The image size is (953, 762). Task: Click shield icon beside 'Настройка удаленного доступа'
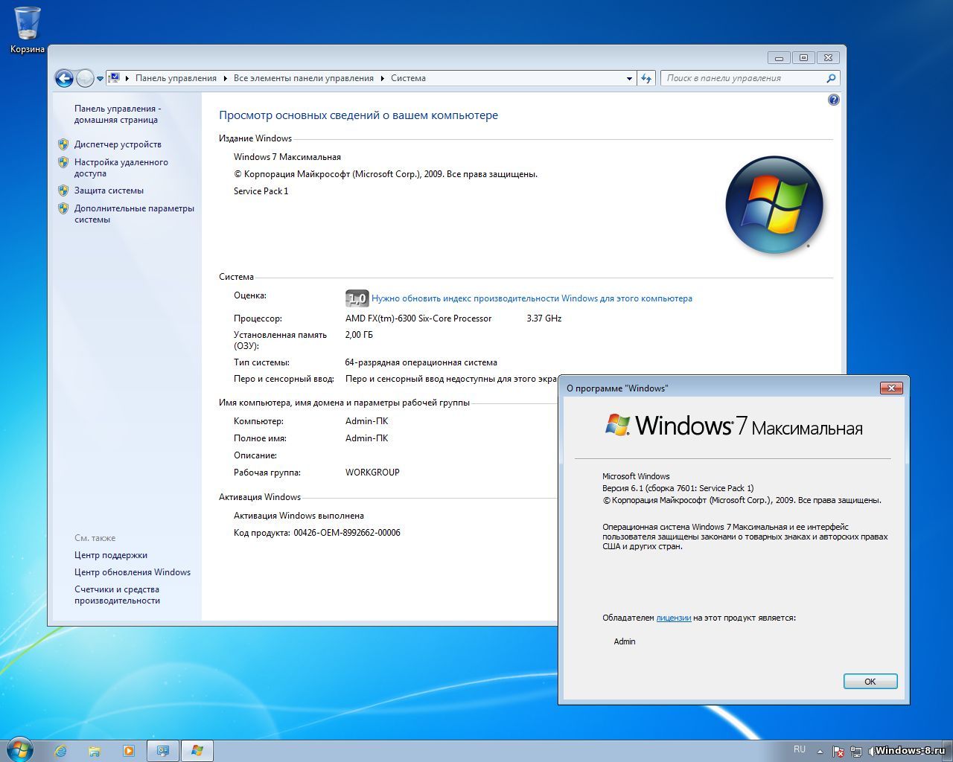[63, 162]
